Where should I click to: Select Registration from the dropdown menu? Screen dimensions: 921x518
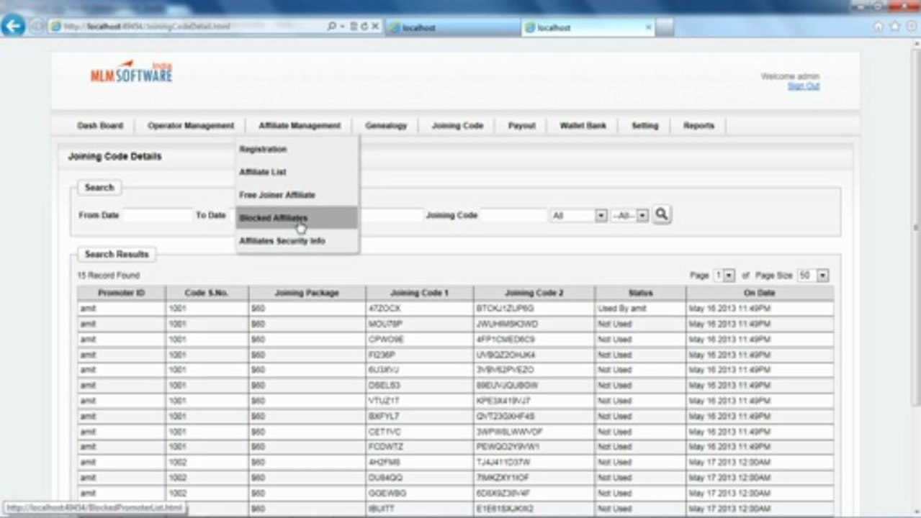297,149
